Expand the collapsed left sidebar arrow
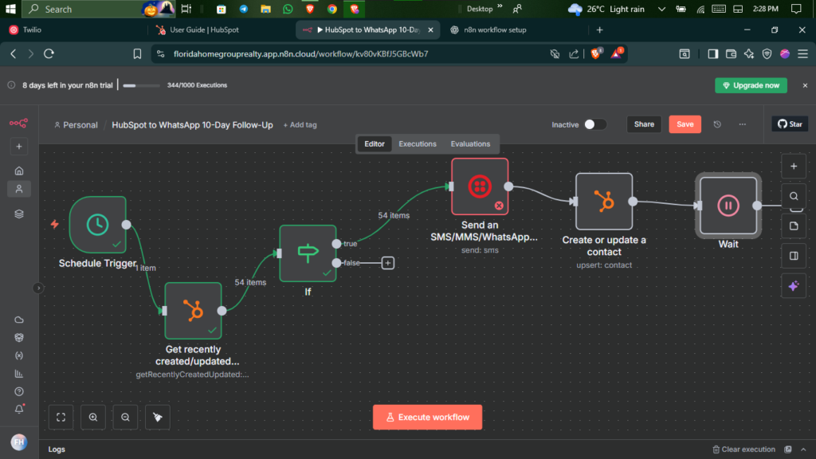The width and height of the screenshot is (816, 459). click(38, 288)
